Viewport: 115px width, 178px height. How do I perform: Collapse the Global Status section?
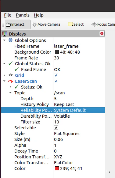[4, 64]
